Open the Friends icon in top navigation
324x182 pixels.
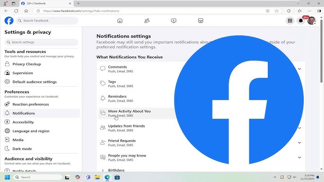click(x=147, y=21)
